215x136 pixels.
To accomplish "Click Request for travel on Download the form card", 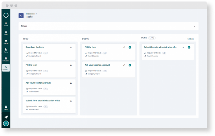I will 35,53.
